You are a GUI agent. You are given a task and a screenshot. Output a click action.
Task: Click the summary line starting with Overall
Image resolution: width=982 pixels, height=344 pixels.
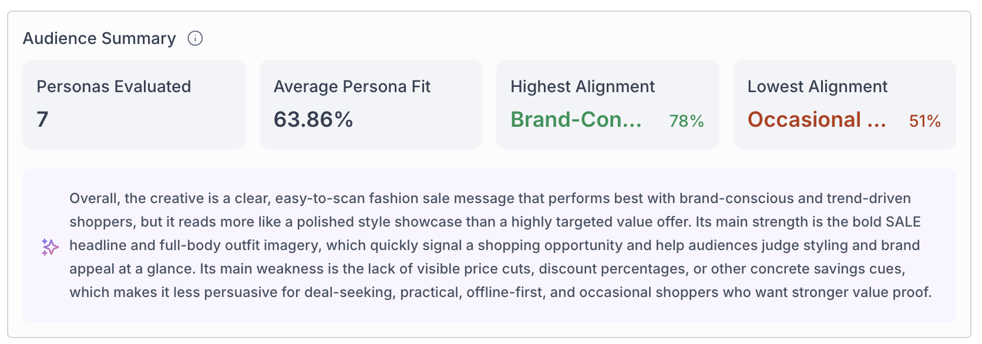pos(490,198)
